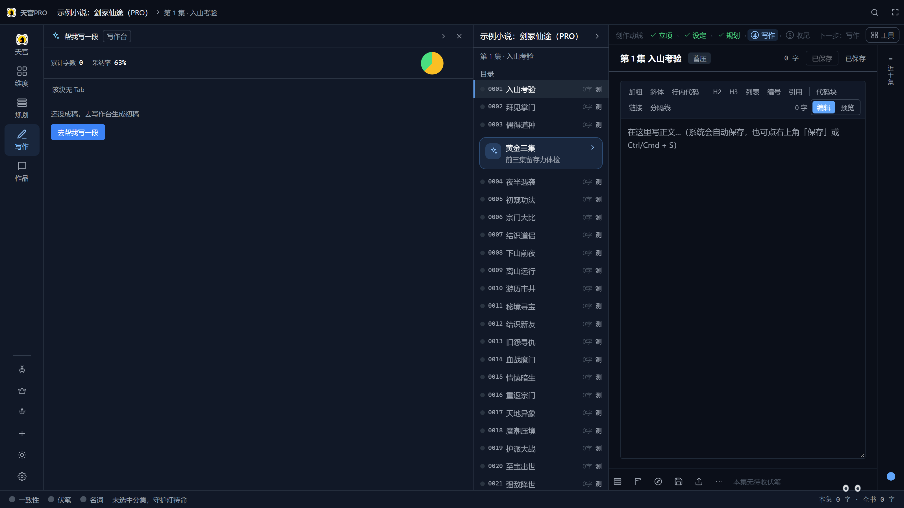
Task: Toggle the sun theme icon in sidebar
Action: click(22, 455)
